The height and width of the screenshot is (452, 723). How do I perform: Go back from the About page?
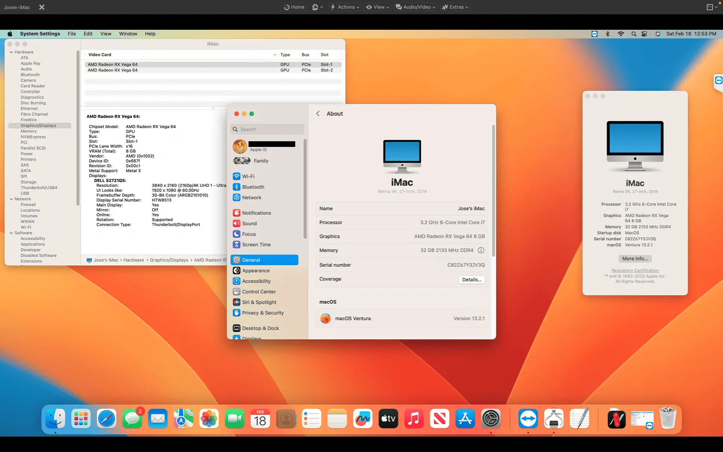click(x=318, y=113)
